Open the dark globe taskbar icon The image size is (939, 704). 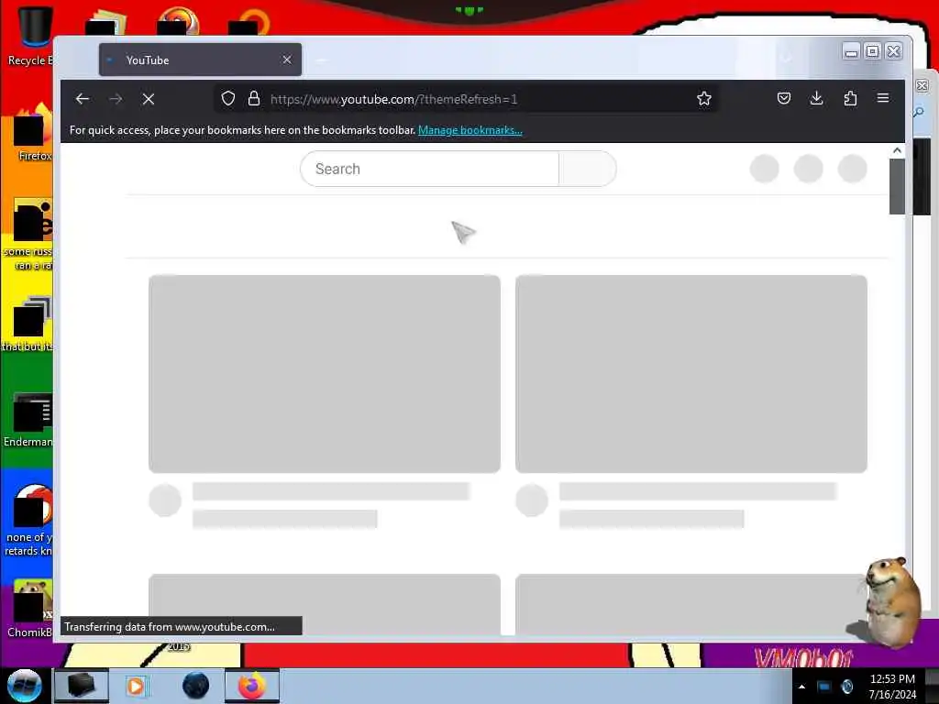tap(196, 686)
